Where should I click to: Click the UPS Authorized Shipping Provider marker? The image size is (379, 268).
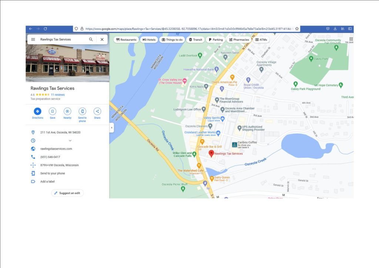click(239, 128)
